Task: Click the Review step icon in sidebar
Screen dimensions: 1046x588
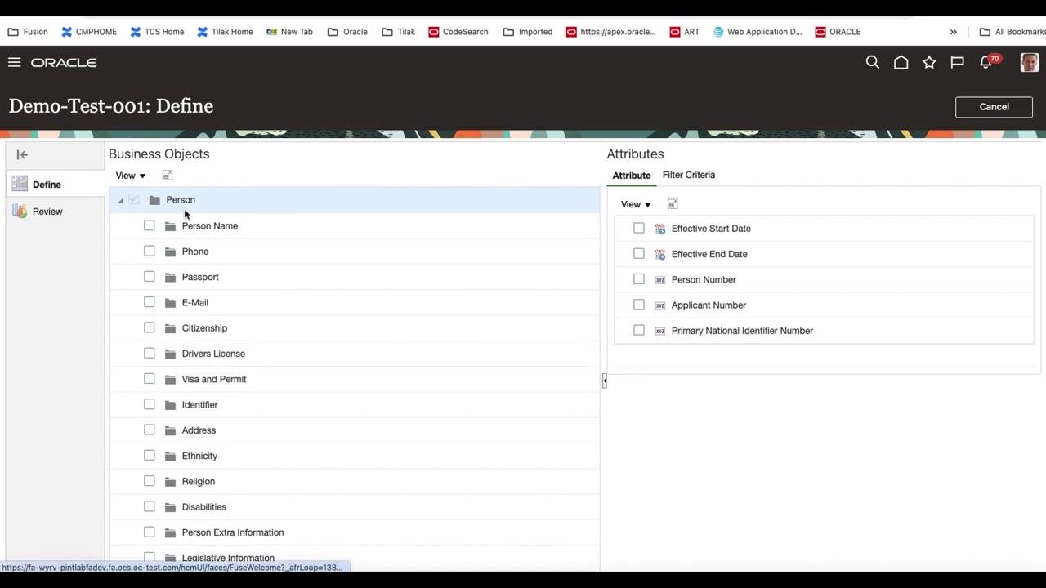Action: coord(20,212)
